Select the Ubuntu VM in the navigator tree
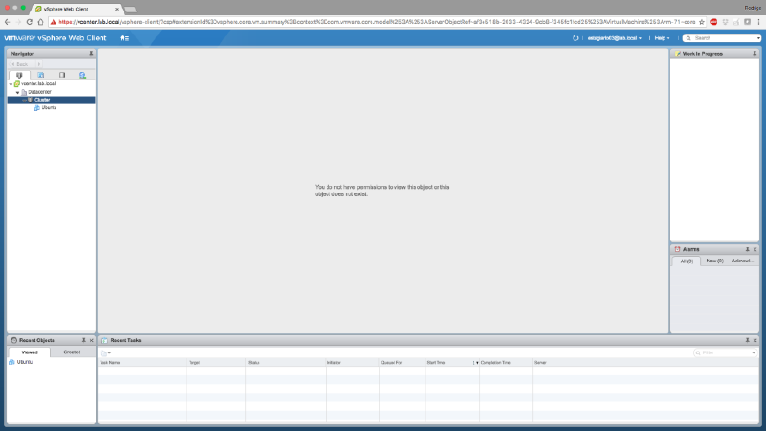The image size is (766, 431). [48, 108]
